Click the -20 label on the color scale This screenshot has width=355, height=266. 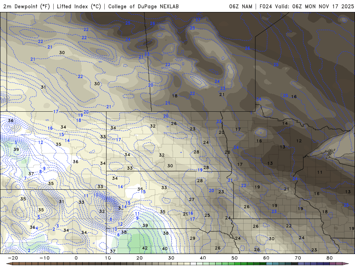click(13, 258)
